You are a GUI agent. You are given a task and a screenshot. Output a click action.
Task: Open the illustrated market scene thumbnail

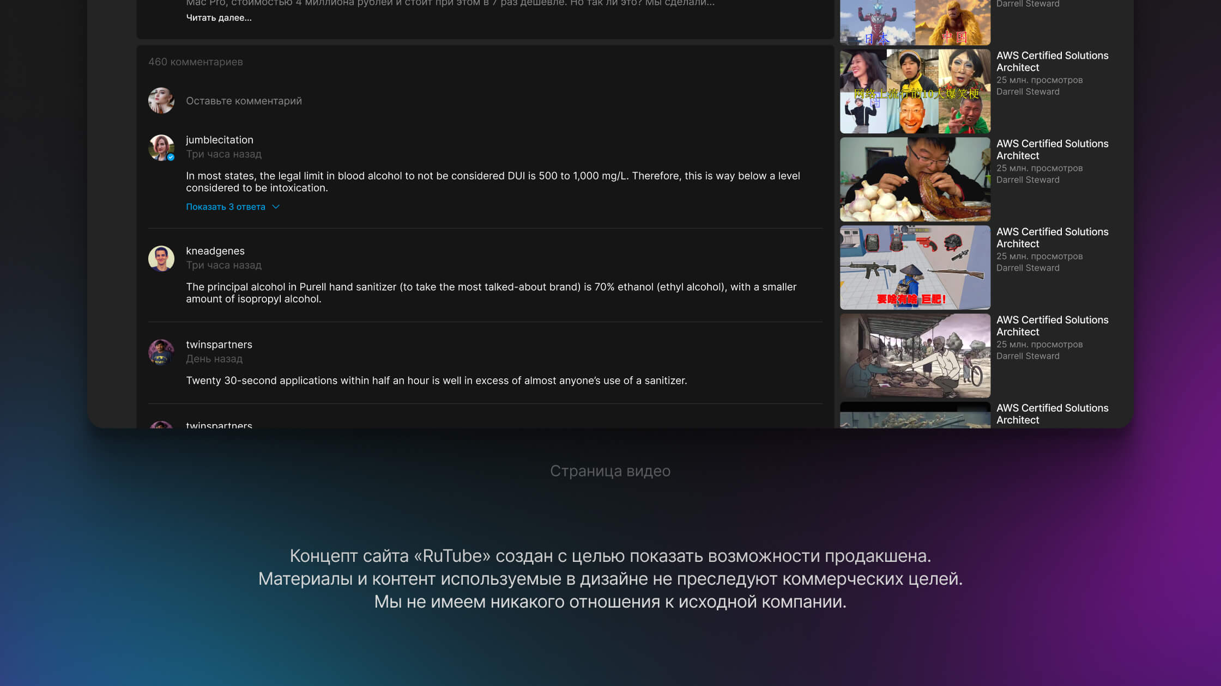click(915, 356)
